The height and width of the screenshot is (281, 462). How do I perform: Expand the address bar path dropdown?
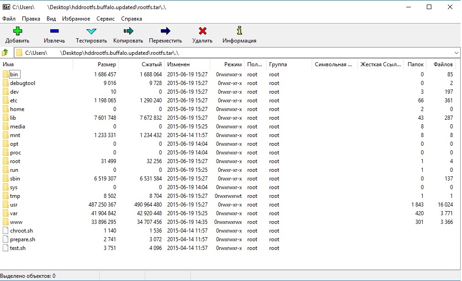click(457, 53)
